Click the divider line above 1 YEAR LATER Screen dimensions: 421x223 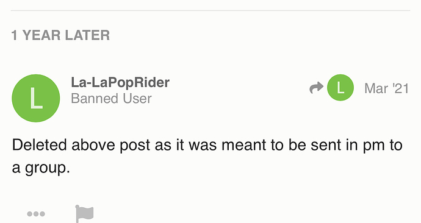pos(210,11)
